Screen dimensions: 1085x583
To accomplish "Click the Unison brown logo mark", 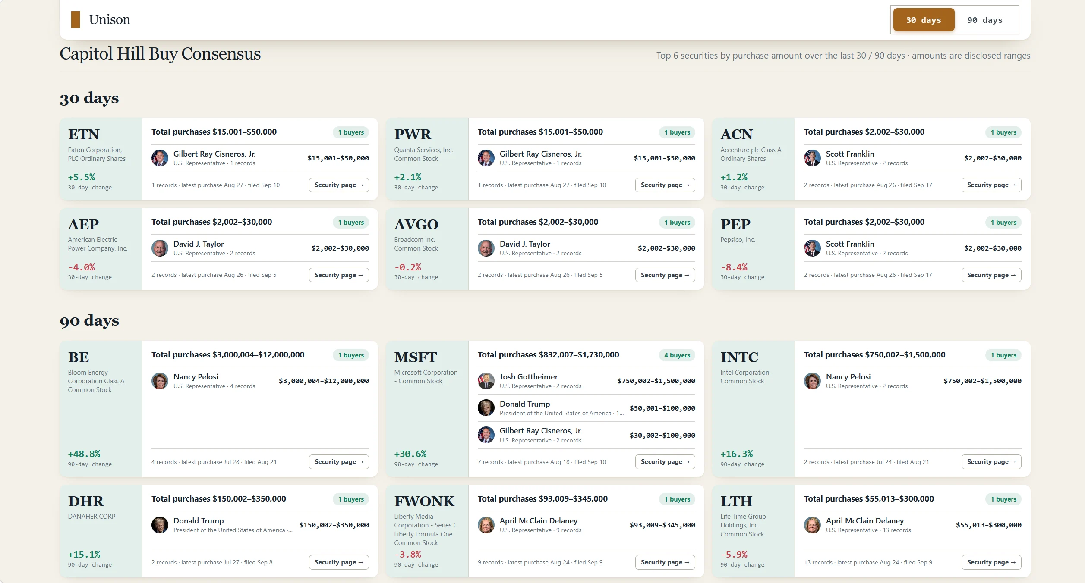I will (76, 20).
